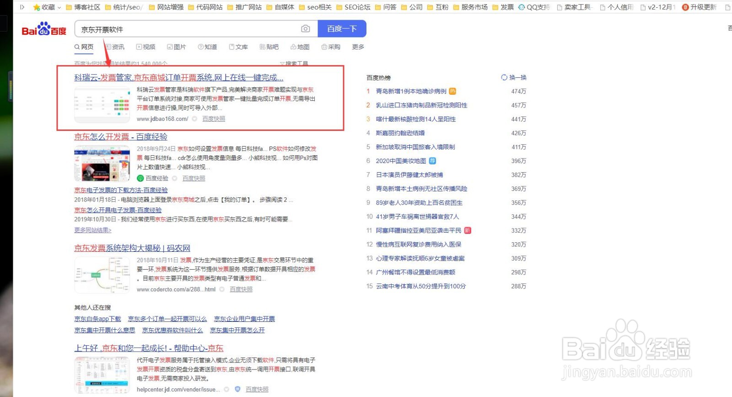Open hot topic 云南中考体育从50分提升到100分
The image size is (732, 397).
421,286
